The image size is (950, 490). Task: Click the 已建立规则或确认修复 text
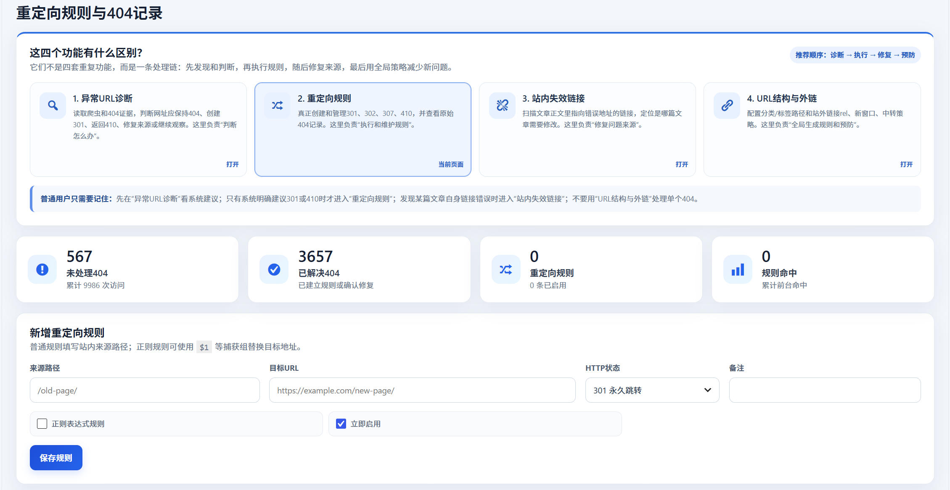pyautogui.click(x=336, y=285)
